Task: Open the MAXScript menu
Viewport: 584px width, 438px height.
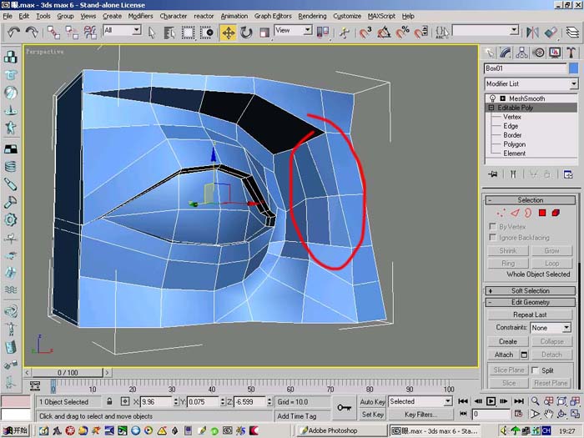Action: click(381, 16)
